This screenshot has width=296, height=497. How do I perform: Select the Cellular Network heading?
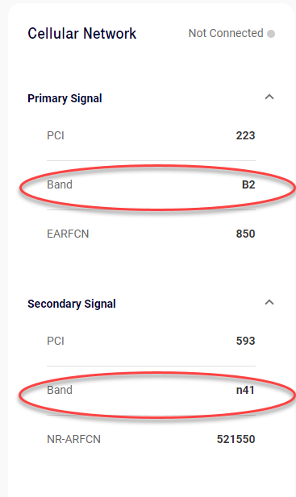(x=81, y=33)
